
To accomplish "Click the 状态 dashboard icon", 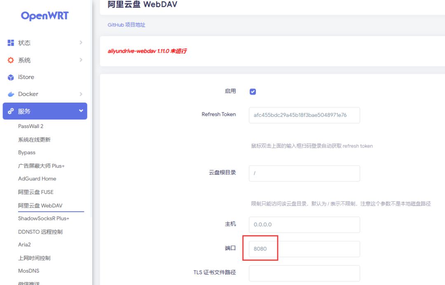I will 11,43.
